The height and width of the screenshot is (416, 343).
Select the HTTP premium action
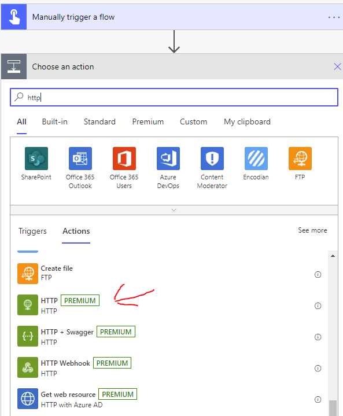tap(170, 305)
